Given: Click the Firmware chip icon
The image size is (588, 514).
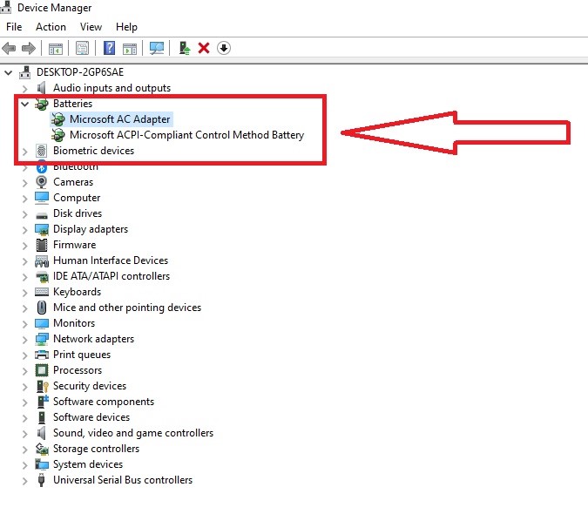Looking at the screenshot, I should coord(42,245).
